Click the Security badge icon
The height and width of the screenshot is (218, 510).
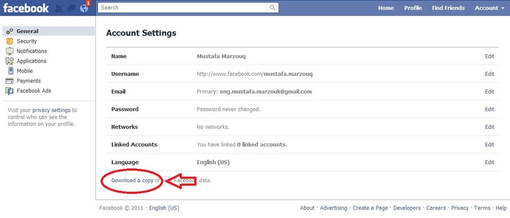pyautogui.click(x=10, y=41)
